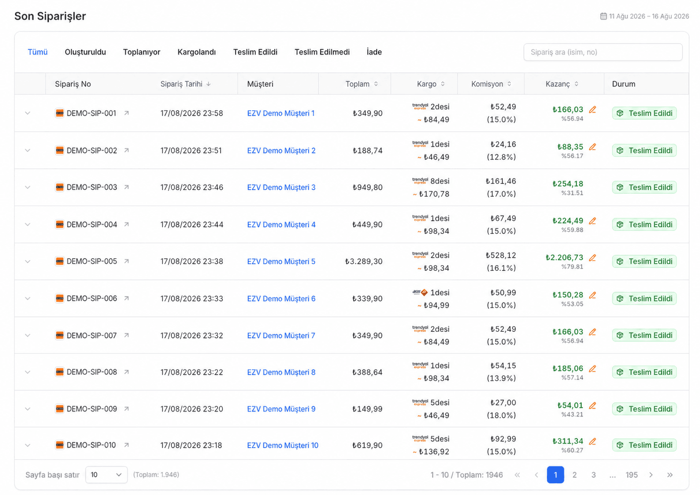
Task: Edit earnings pencil icon for DEMO-SIP-002
Action: pyautogui.click(x=592, y=147)
